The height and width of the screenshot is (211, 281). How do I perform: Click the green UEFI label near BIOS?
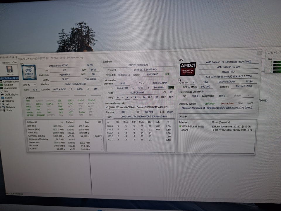click(x=168, y=74)
